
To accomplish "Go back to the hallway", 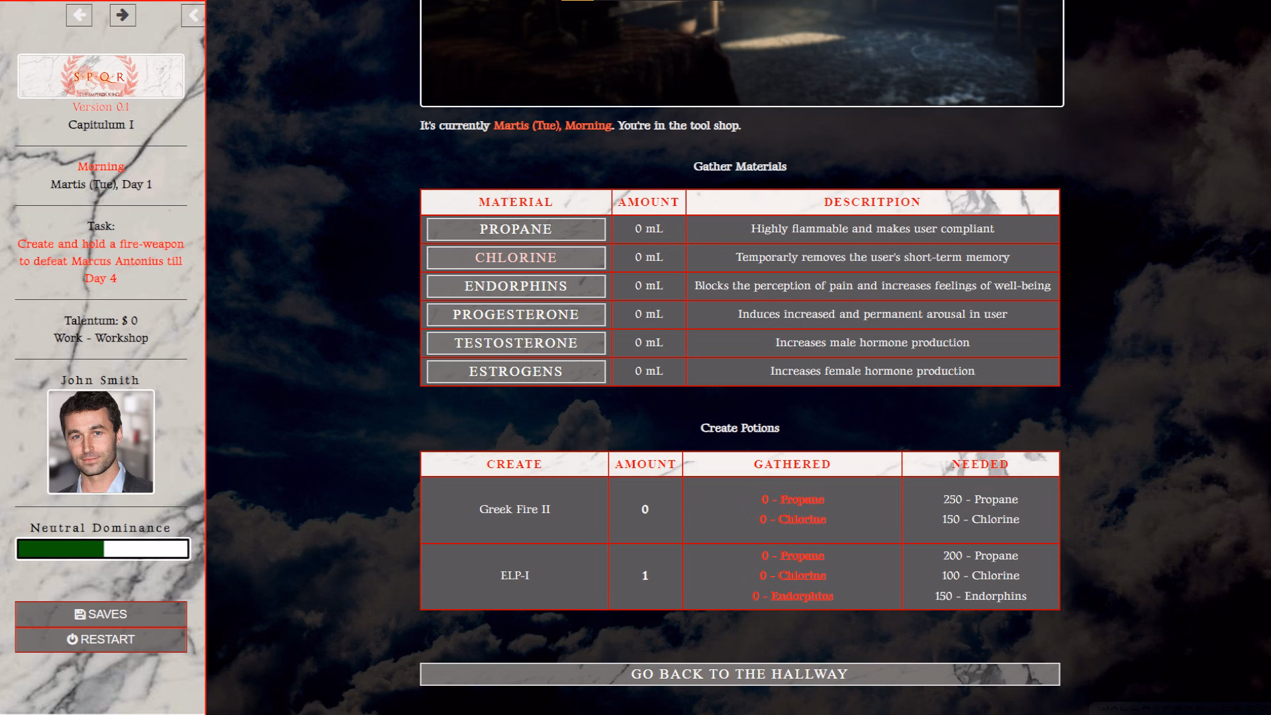I will point(739,674).
